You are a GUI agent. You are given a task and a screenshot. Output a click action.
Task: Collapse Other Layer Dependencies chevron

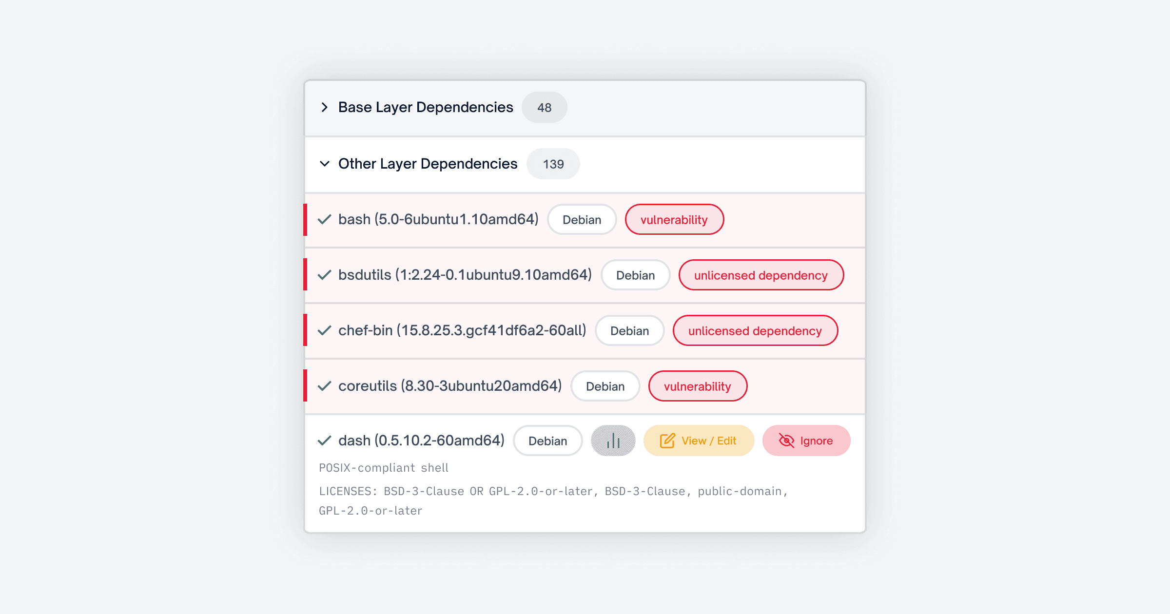tap(325, 164)
